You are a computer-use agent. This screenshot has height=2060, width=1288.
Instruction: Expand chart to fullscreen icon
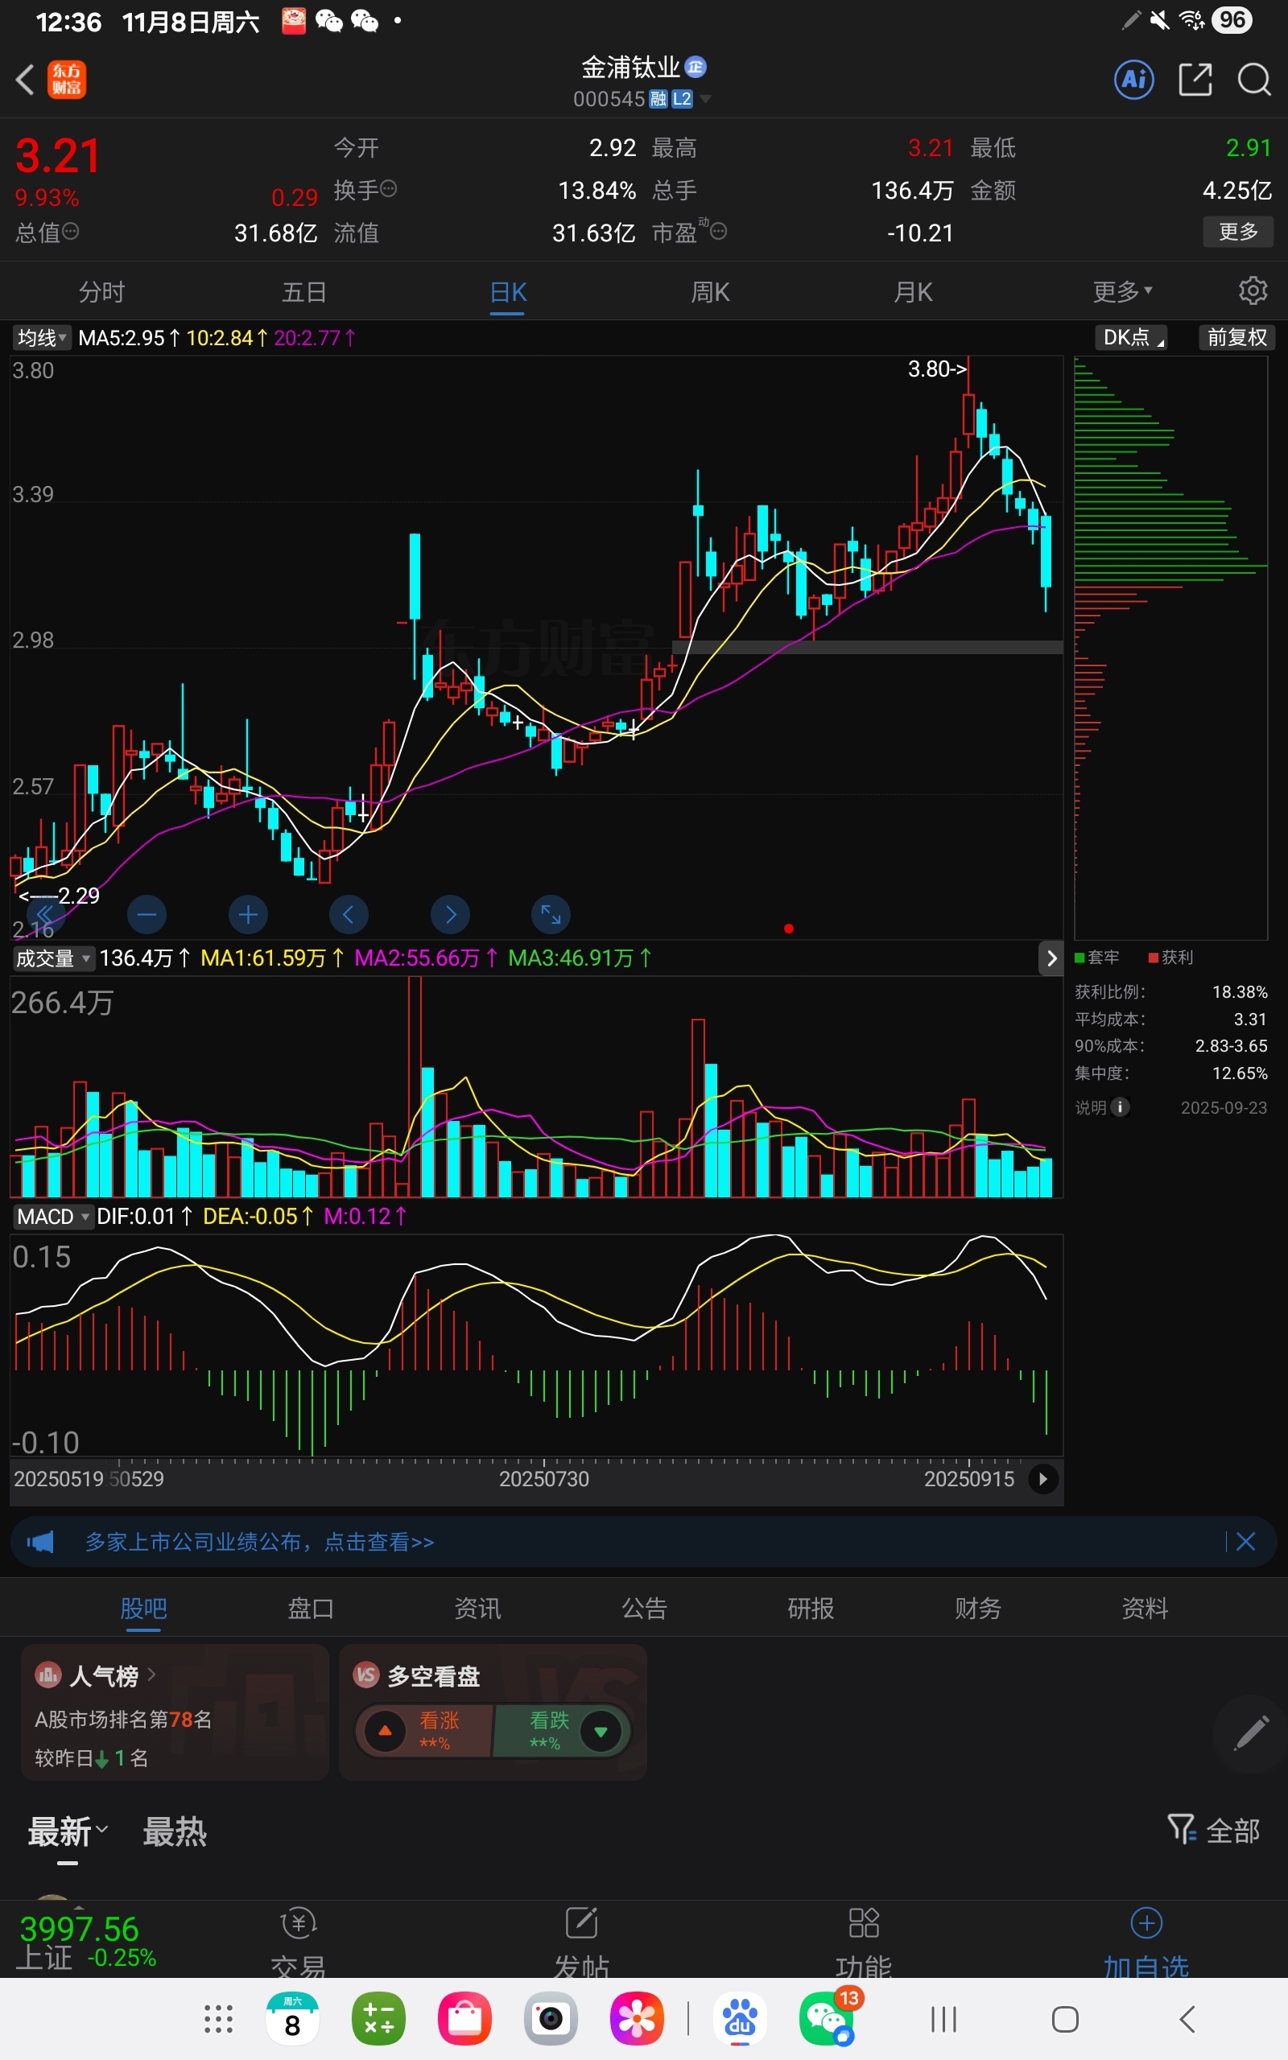pyautogui.click(x=551, y=915)
